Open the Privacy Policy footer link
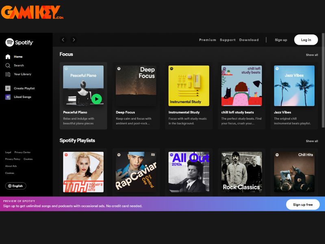The width and height of the screenshot is (325, 244). [13, 159]
